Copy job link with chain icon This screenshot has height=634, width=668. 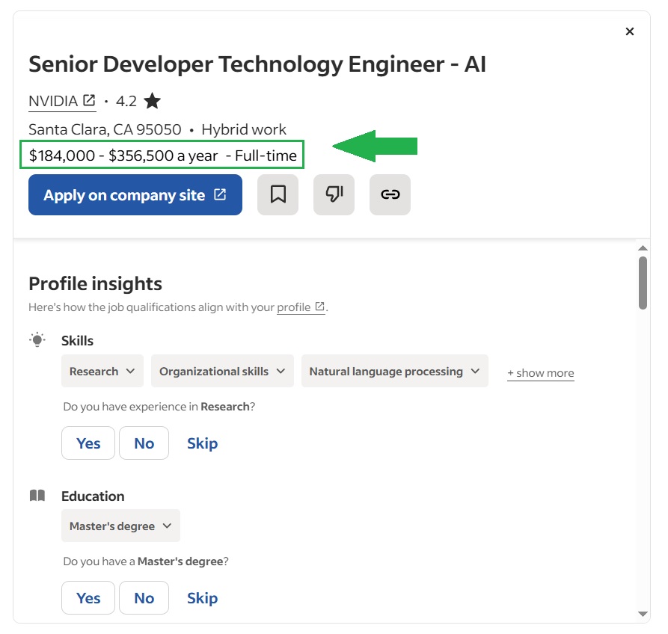point(390,194)
